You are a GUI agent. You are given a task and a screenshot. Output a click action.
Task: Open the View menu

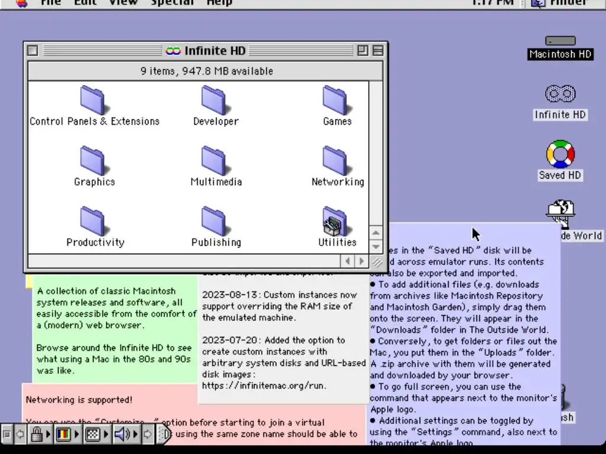click(x=123, y=3)
